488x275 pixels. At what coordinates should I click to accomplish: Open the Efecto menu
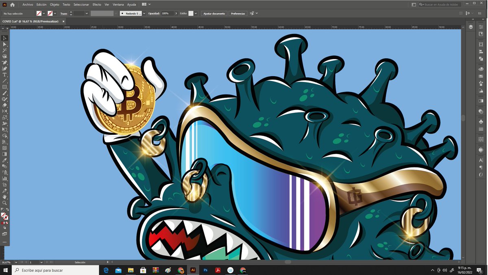click(x=97, y=4)
